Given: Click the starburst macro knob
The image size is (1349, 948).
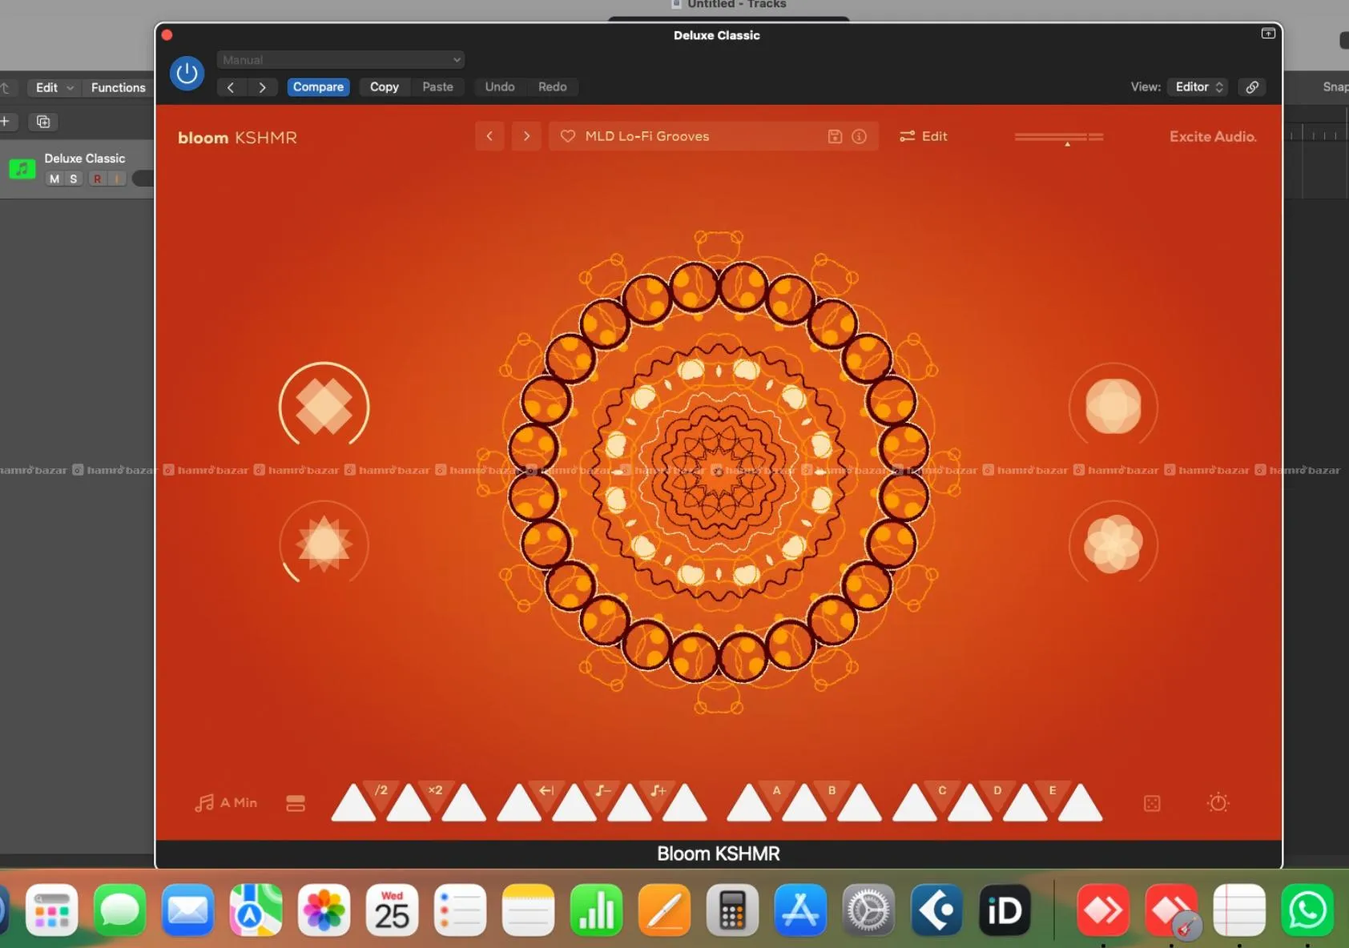Looking at the screenshot, I should pyautogui.click(x=324, y=544).
